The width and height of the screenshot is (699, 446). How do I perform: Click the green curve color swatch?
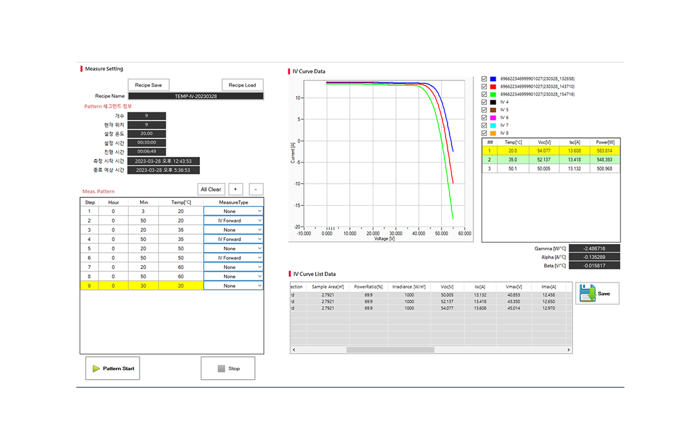coord(493,94)
